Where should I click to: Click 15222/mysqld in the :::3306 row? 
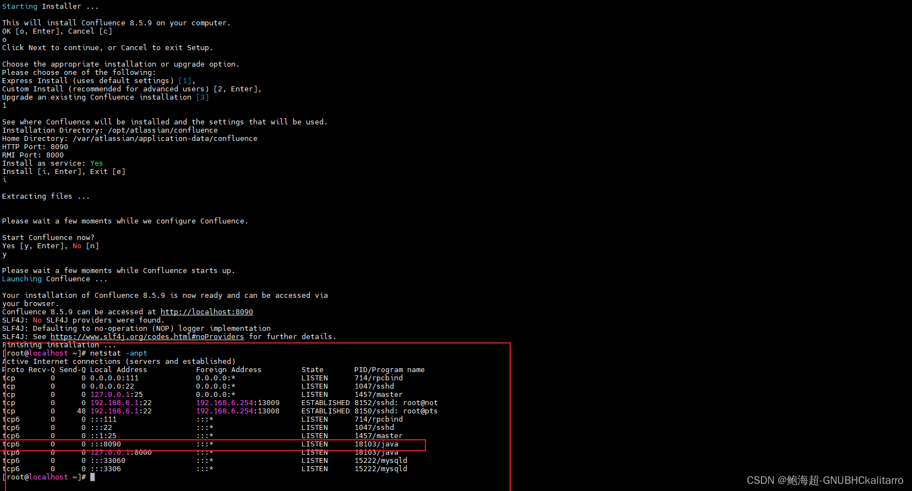381,468
